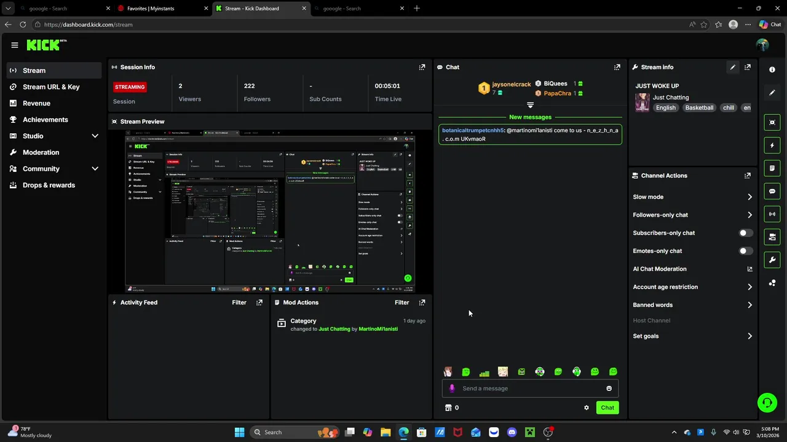The image size is (787, 442).
Task: Pop out the Stream info panel
Action: click(748, 67)
